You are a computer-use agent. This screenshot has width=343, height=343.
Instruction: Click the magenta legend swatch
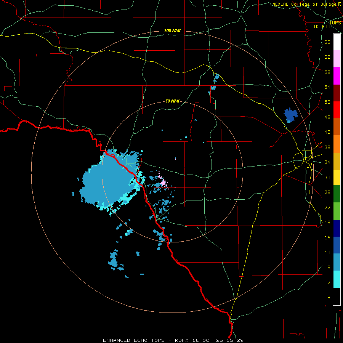click(x=337, y=76)
